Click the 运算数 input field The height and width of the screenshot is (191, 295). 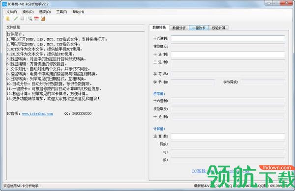point(228,136)
